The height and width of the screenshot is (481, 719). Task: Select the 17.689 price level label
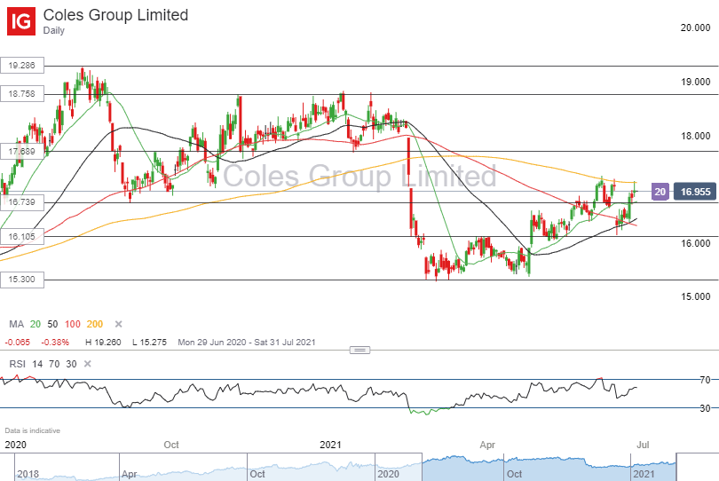22,152
